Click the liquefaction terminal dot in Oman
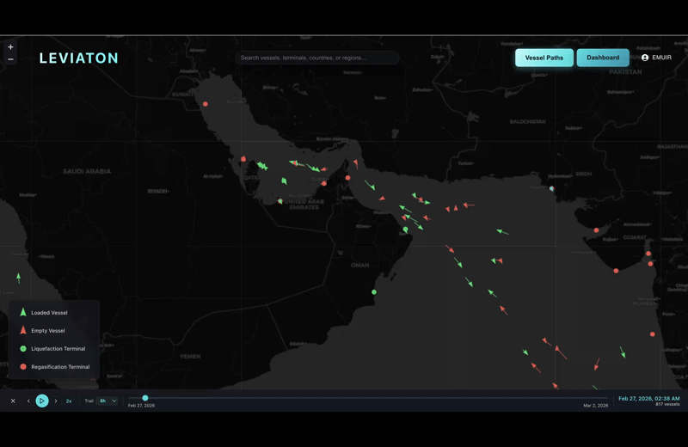 tap(374, 292)
